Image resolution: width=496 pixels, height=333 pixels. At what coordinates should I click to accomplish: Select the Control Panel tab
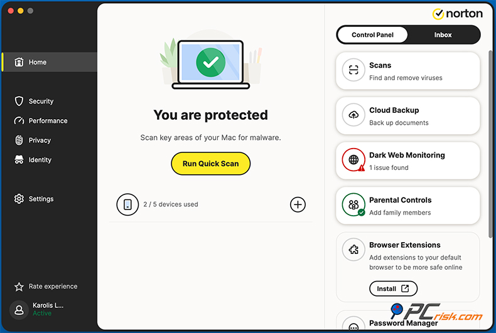point(372,35)
